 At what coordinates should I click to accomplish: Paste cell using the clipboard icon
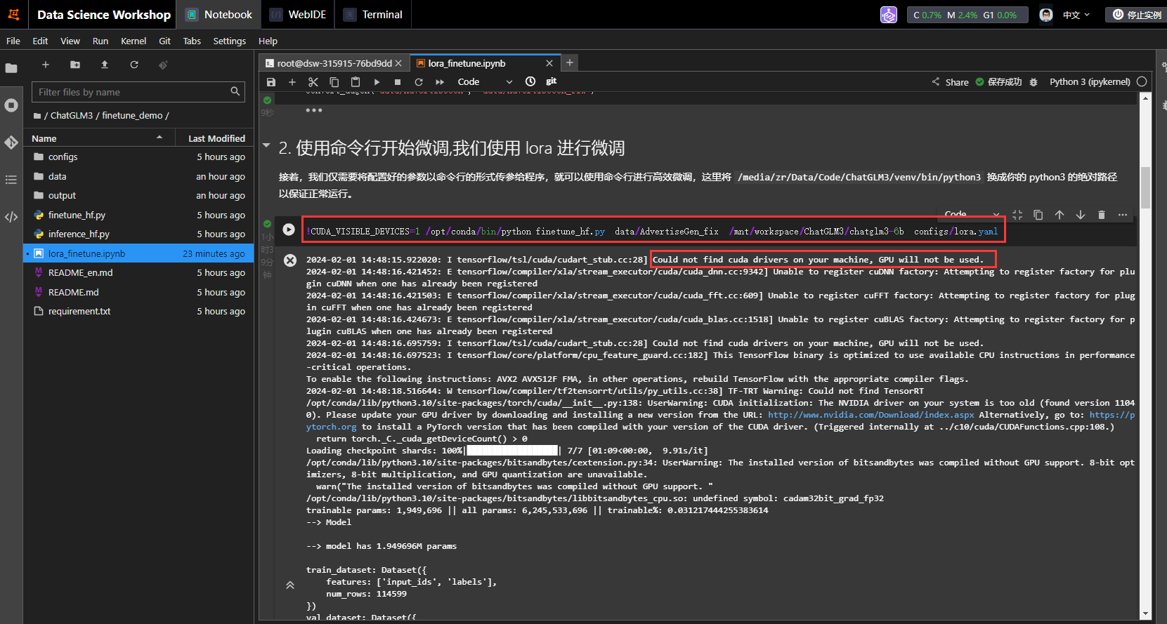356,82
